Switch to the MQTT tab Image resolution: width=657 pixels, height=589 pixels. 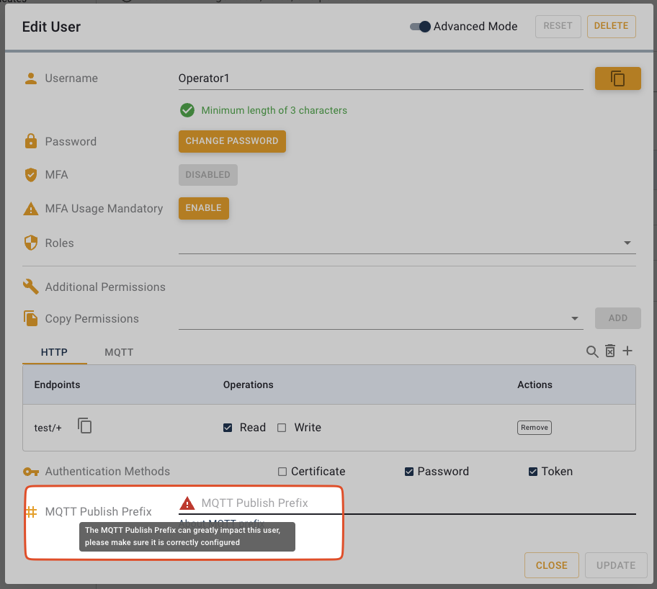[x=119, y=353]
